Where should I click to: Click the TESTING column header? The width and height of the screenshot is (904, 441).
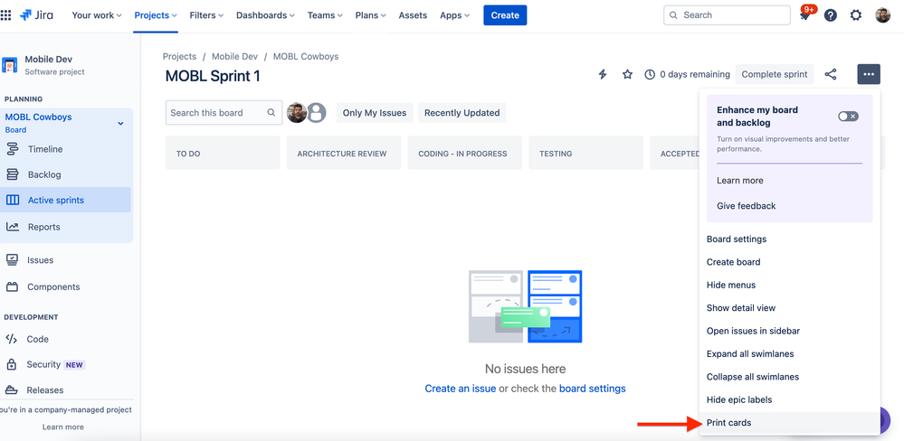point(585,154)
